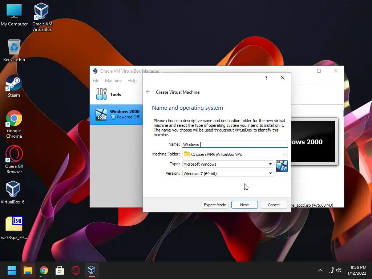Click the help question mark button

coord(266,78)
